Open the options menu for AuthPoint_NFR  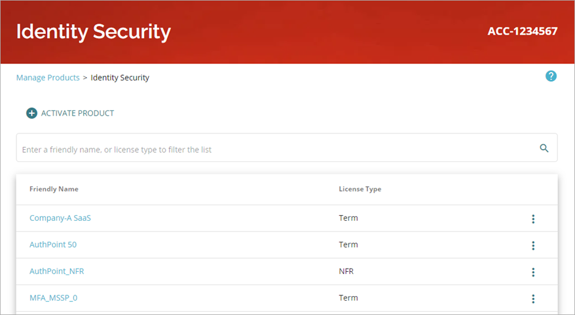(533, 273)
